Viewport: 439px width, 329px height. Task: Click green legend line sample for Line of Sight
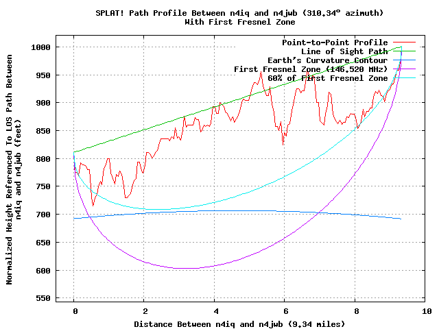click(x=404, y=51)
